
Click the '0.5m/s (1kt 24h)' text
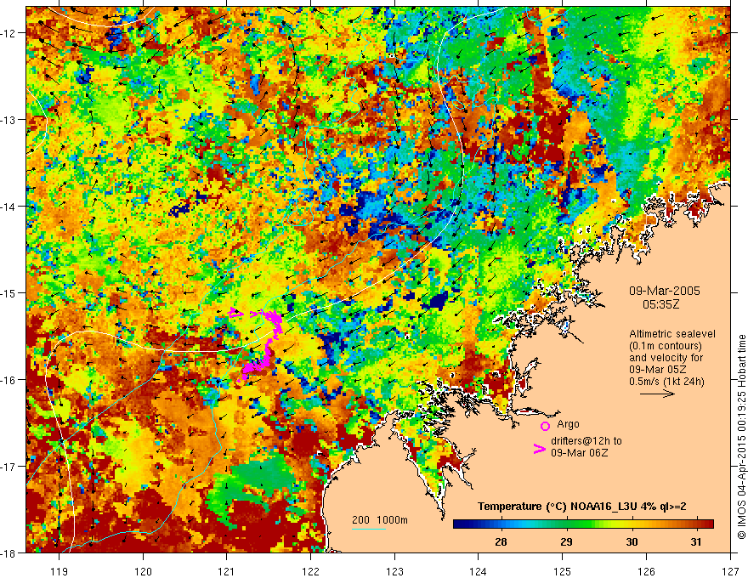tap(666, 381)
